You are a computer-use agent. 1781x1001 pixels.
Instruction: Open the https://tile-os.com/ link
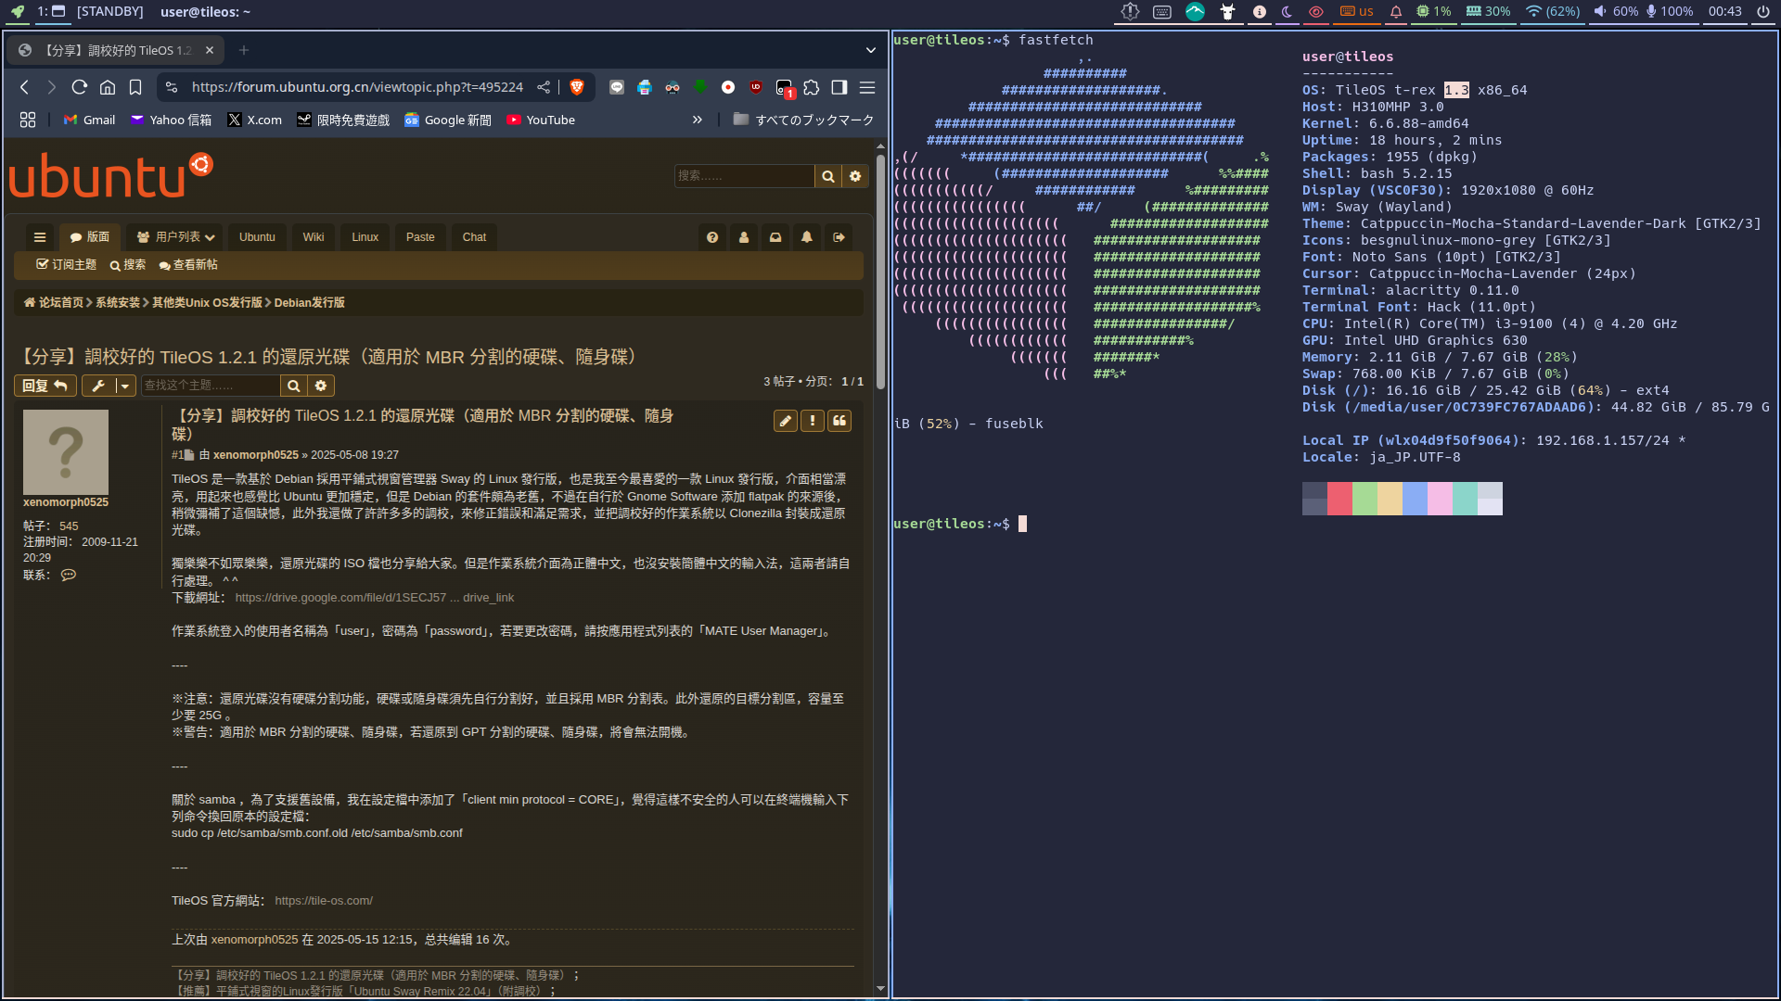pyautogui.click(x=324, y=901)
